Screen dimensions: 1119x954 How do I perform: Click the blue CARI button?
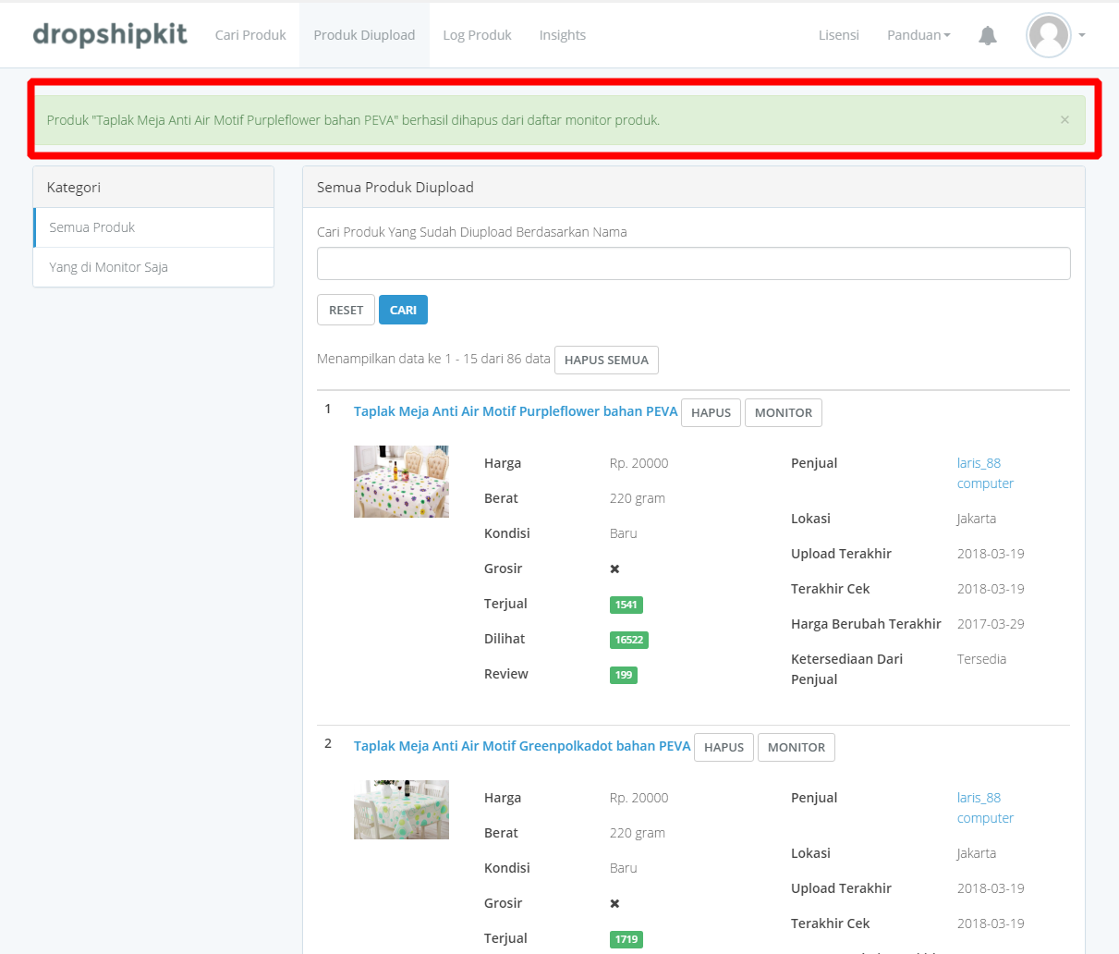(x=403, y=311)
